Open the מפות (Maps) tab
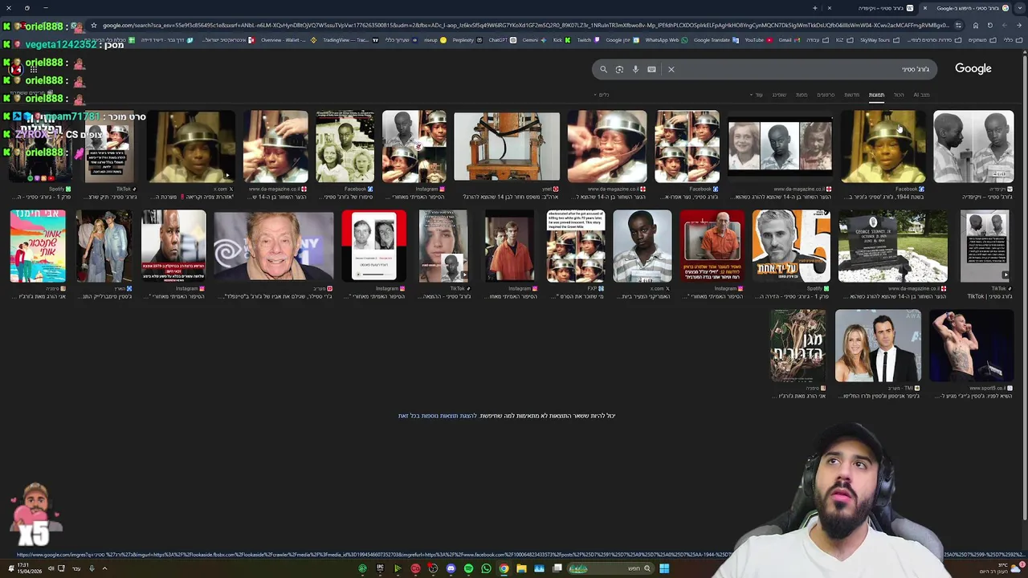The width and height of the screenshot is (1028, 578). pos(802,95)
